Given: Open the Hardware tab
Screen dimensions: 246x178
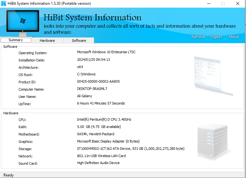Looking at the screenshot, I should [47, 41].
